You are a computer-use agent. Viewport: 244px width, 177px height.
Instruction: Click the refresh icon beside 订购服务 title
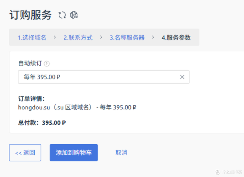coord(62,15)
